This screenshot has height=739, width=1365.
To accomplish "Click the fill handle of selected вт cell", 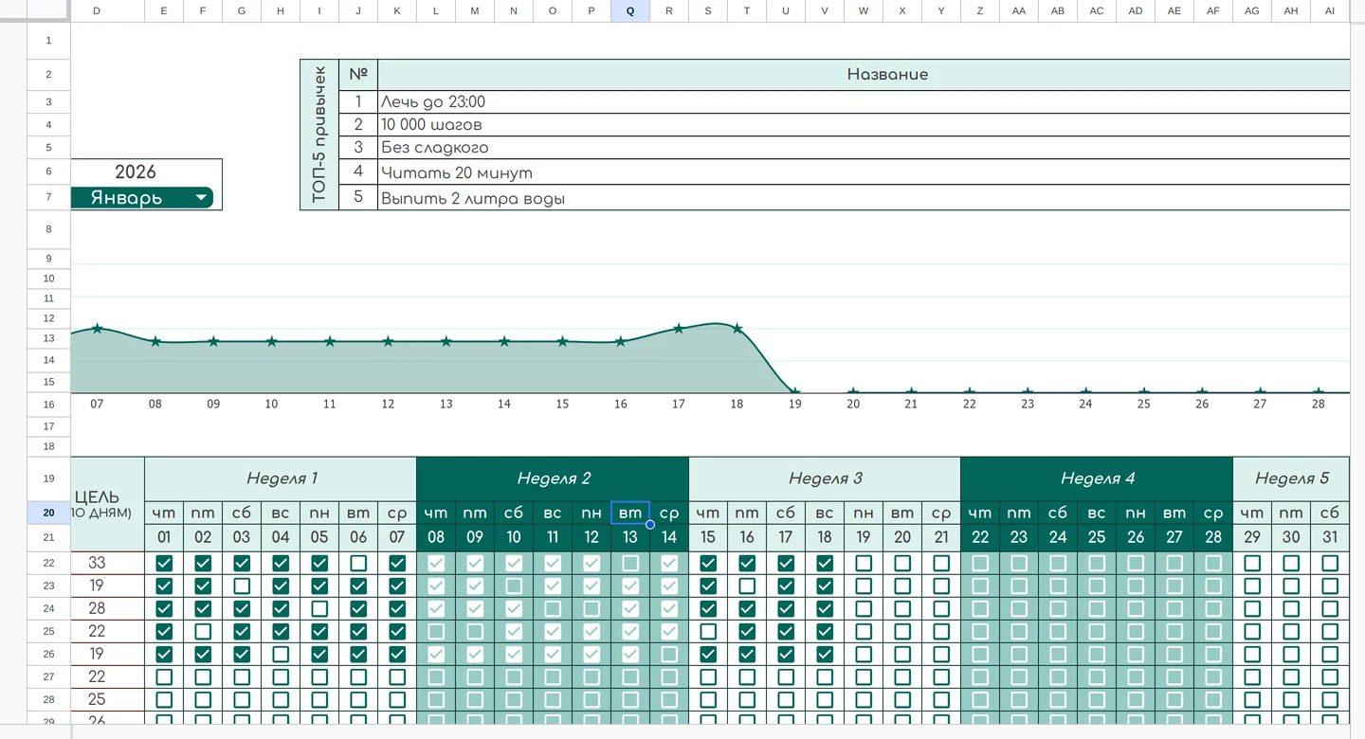I will pyautogui.click(x=650, y=524).
